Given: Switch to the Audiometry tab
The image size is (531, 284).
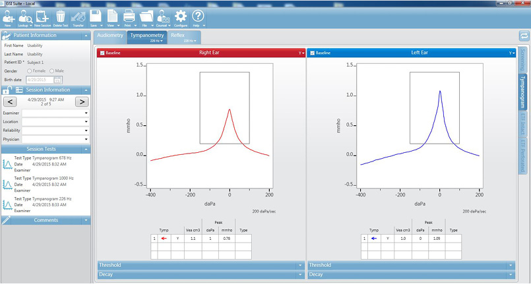Looking at the screenshot, I should coord(110,34).
